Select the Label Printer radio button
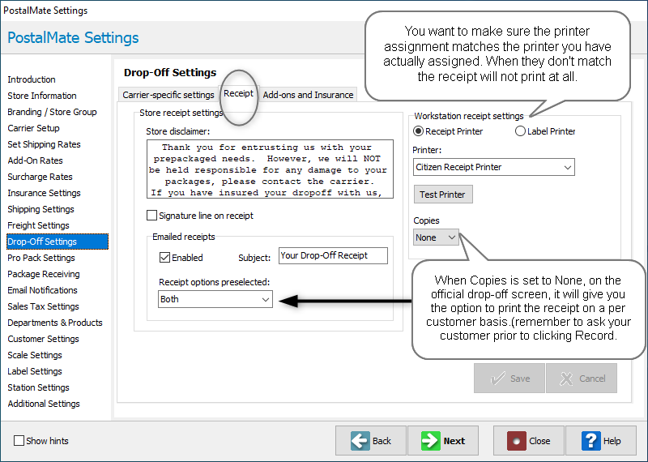 [520, 131]
